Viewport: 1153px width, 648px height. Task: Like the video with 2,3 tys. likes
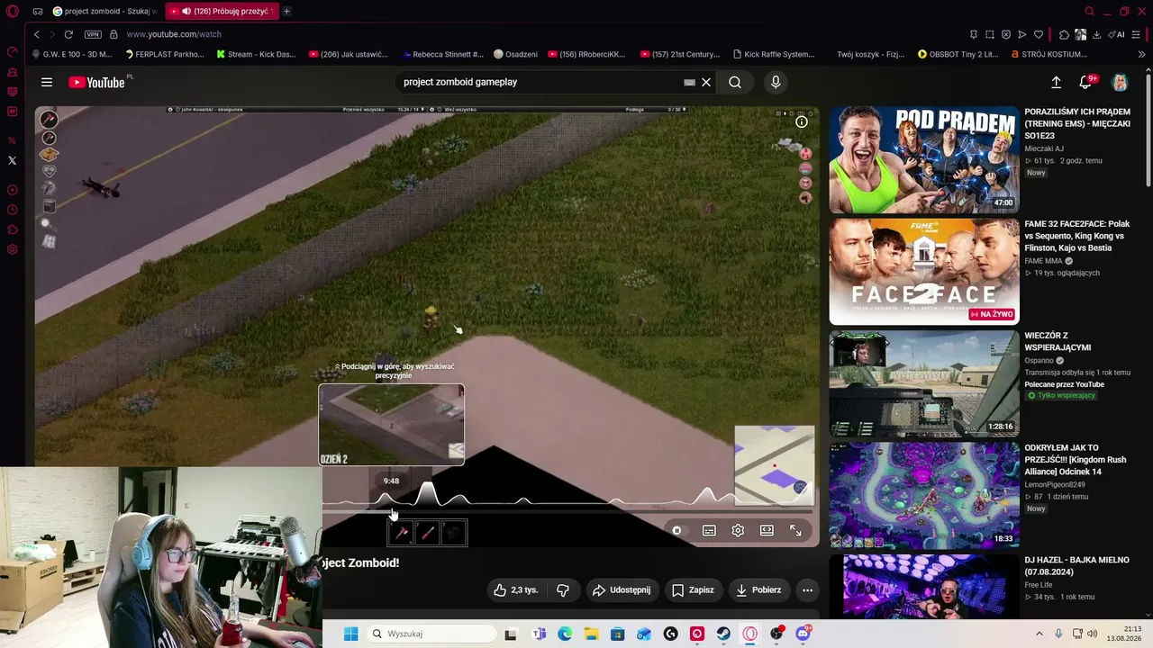(516, 590)
